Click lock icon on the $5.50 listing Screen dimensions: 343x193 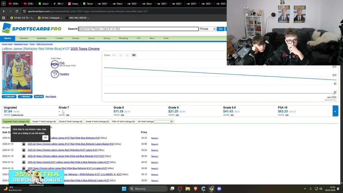coord(24,150)
